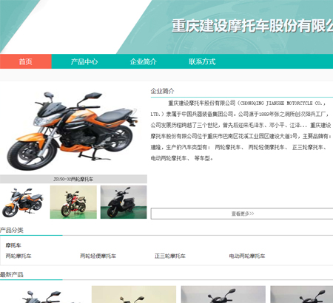Select the red and white motorcycle thumbnail

(x=73, y=202)
